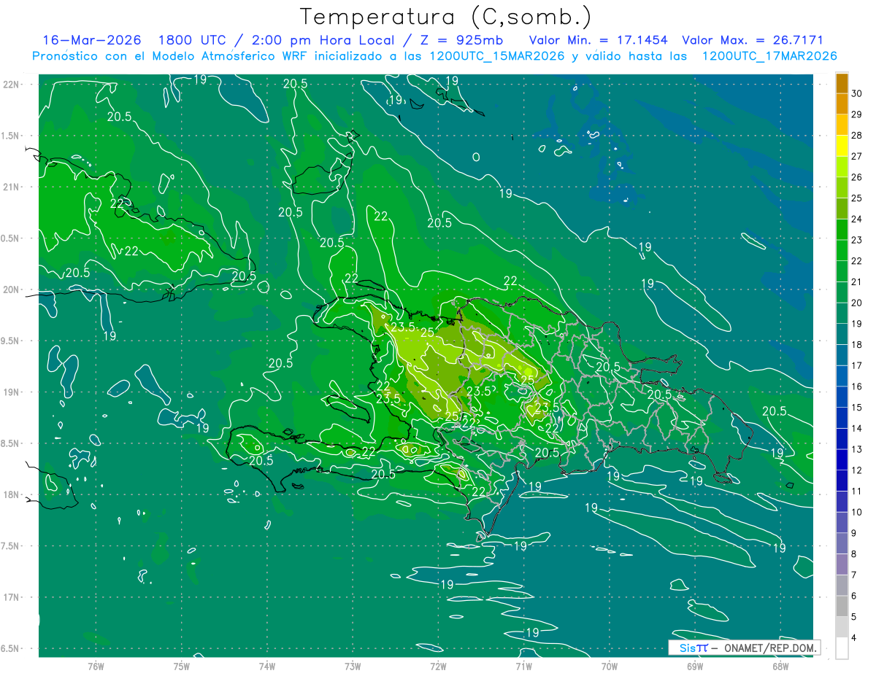The height and width of the screenshot is (676, 876).
Task: Click longitude axis label "68W"
Action: pyautogui.click(x=780, y=667)
